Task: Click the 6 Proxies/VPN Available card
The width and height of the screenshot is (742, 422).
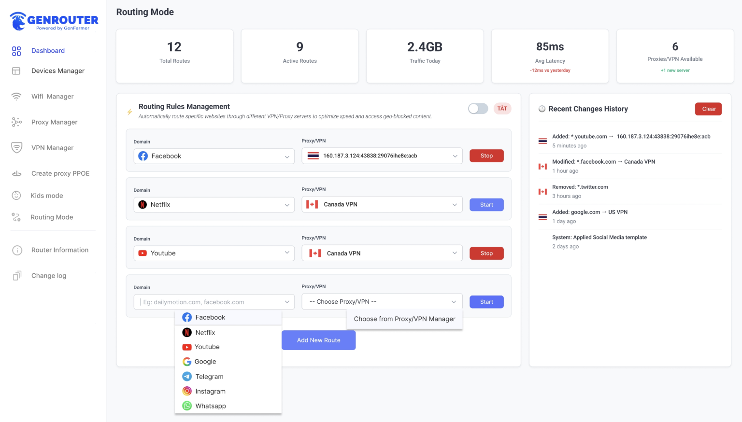Action: click(x=675, y=56)
